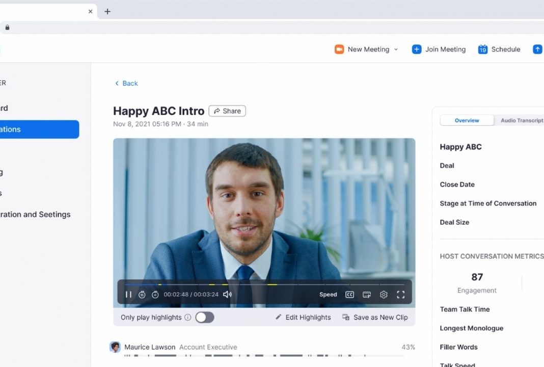Click Join Meeting

point(439,49)
